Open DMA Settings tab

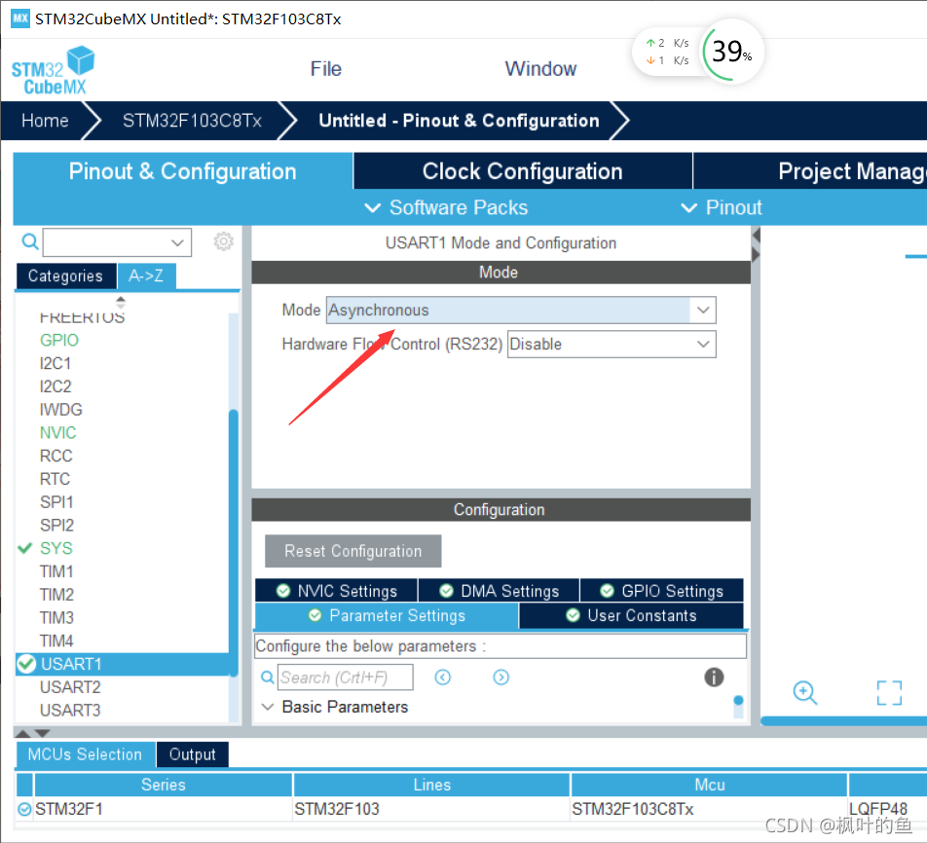pyautogui.click(x=499, y=591)
